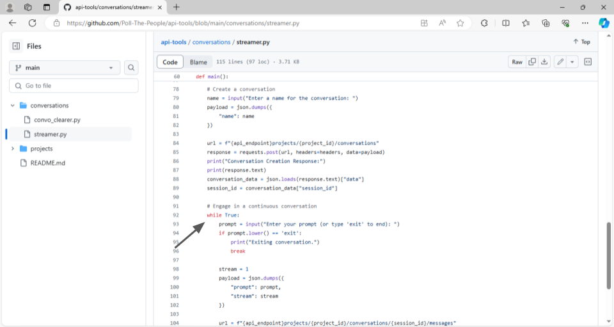Search this repository's files

131,68
